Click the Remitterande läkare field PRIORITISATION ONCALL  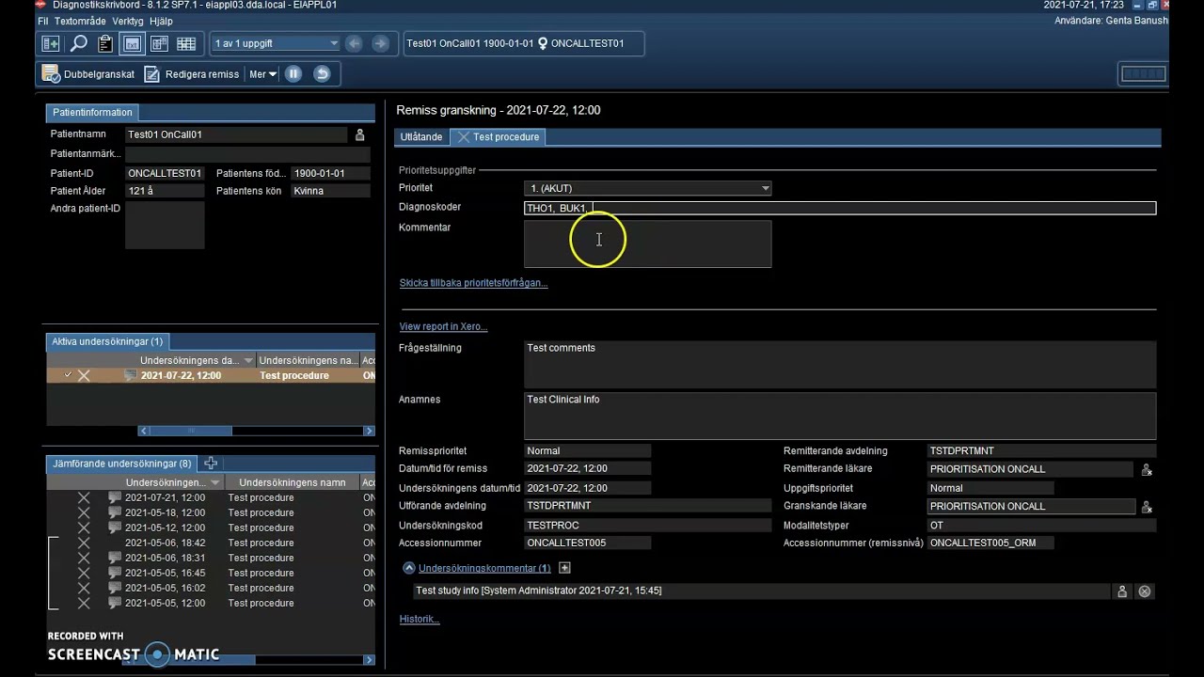(x=1030, y=469)
